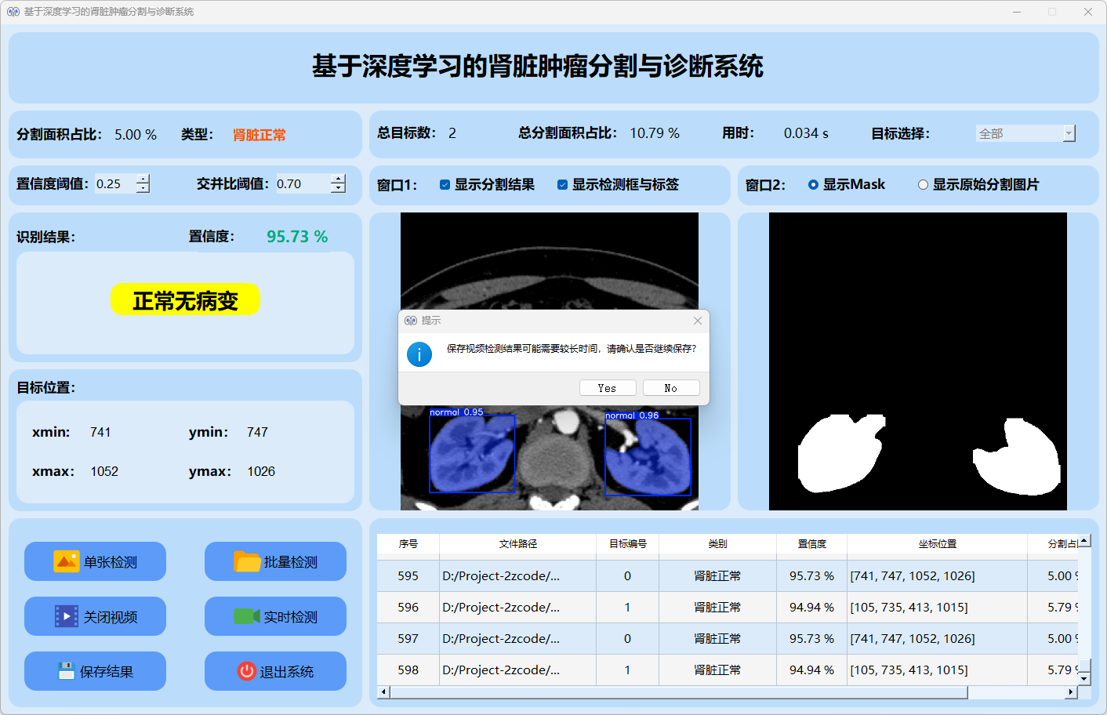The width and height of the screenshot is (1107, 715).
Task: Close the prompt dialog with X icon
Action: [698, 321]
